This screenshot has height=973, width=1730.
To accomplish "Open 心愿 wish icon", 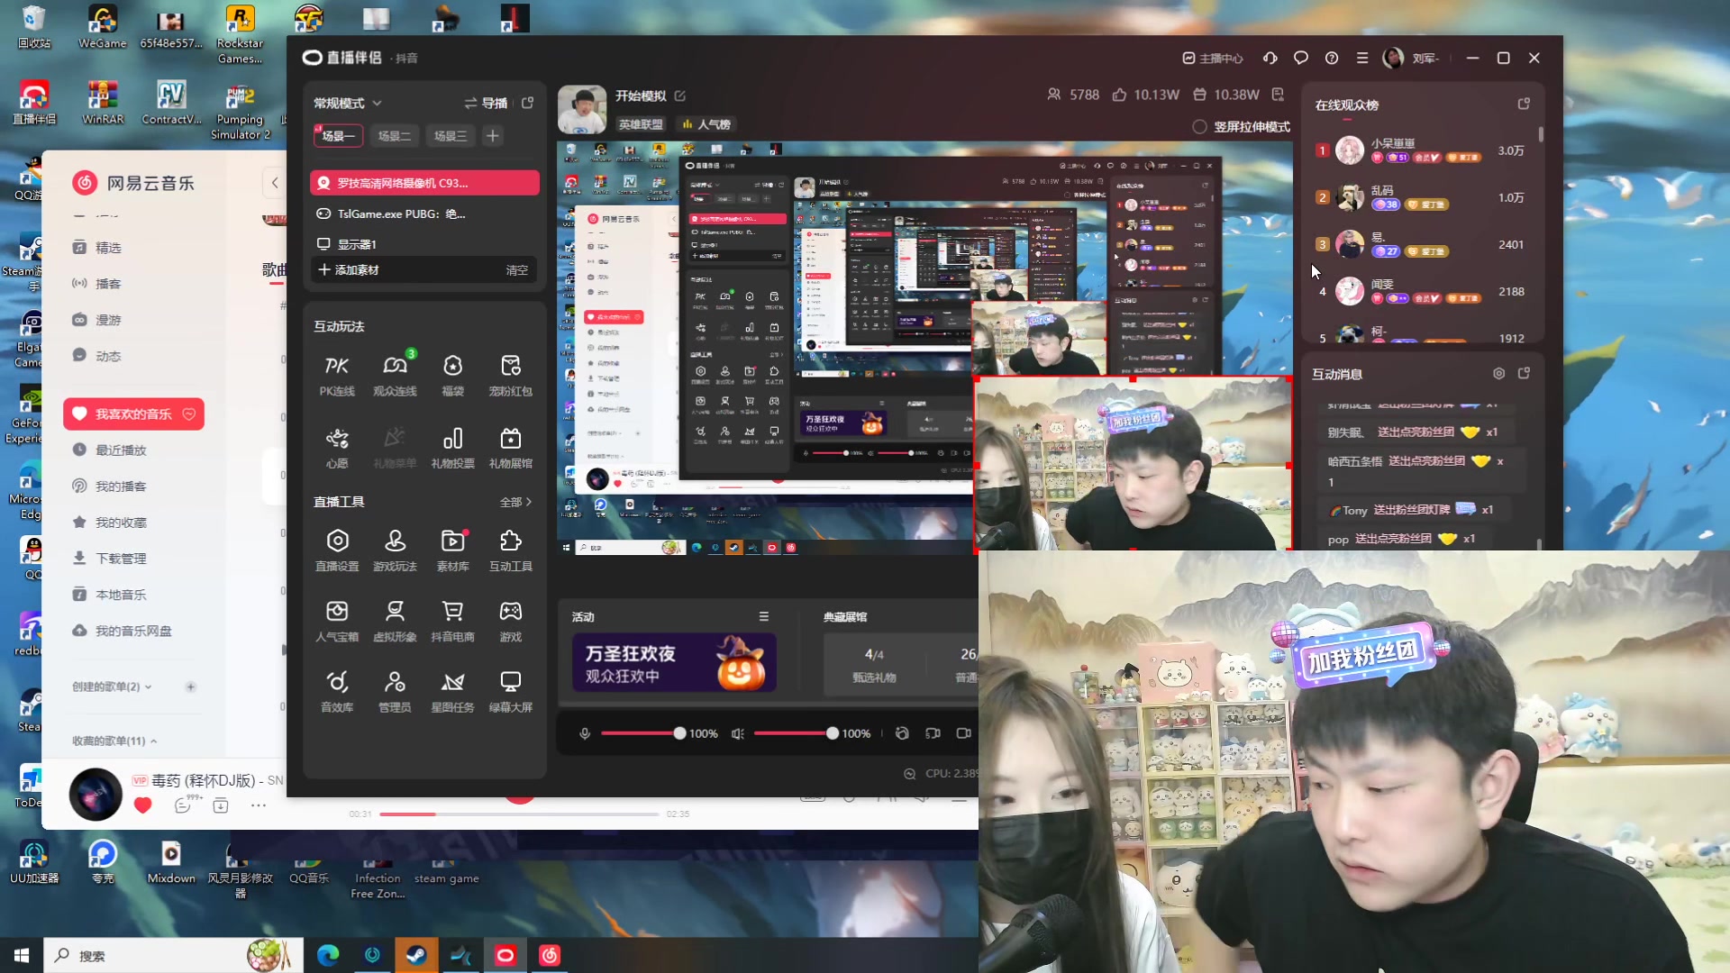I will click(x=337, y=447).
